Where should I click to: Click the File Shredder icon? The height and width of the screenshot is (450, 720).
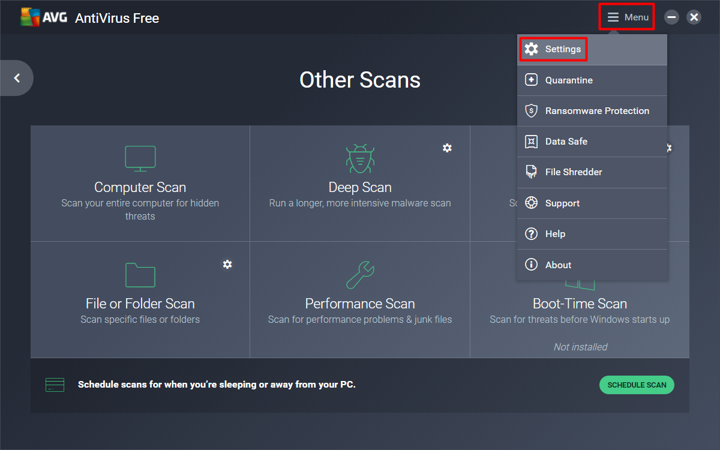(531, 172)
